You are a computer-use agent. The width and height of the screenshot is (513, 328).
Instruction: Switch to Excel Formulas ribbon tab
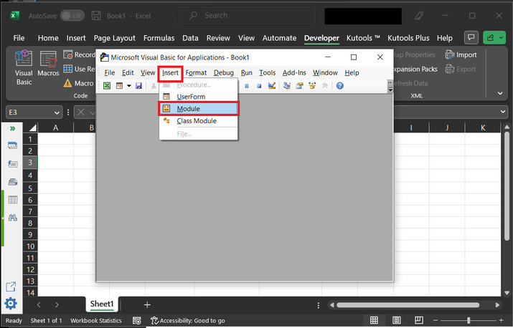tap(159, 38)
